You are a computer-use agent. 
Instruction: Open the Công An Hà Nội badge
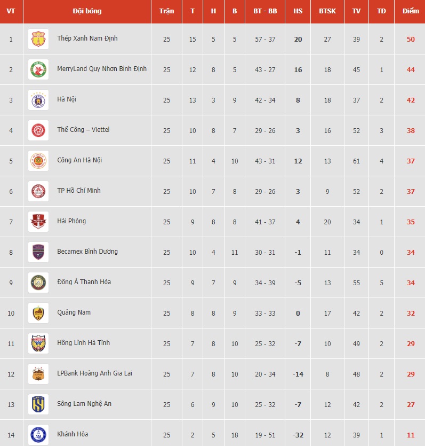click(x=38, y=161)
